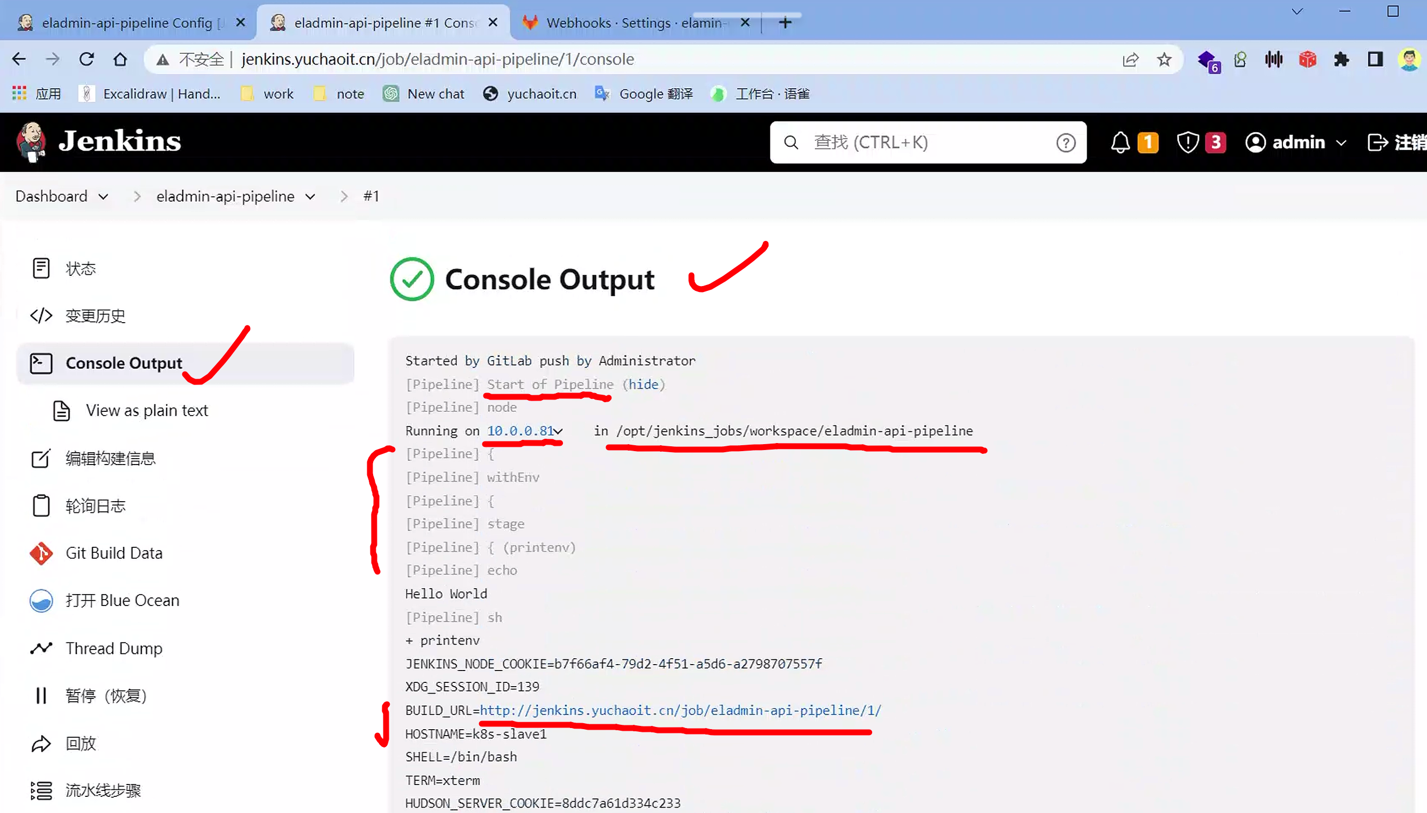Click the search help question-mark icon
The height and width of the screenshot is (813, 1427).
pos(1065,142)
